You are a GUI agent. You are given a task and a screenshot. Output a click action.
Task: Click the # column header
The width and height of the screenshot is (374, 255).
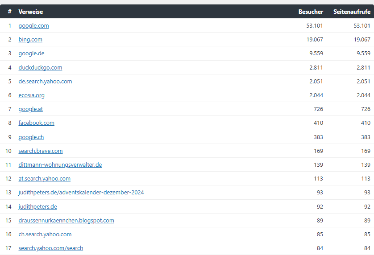click(x=9, y=12)
